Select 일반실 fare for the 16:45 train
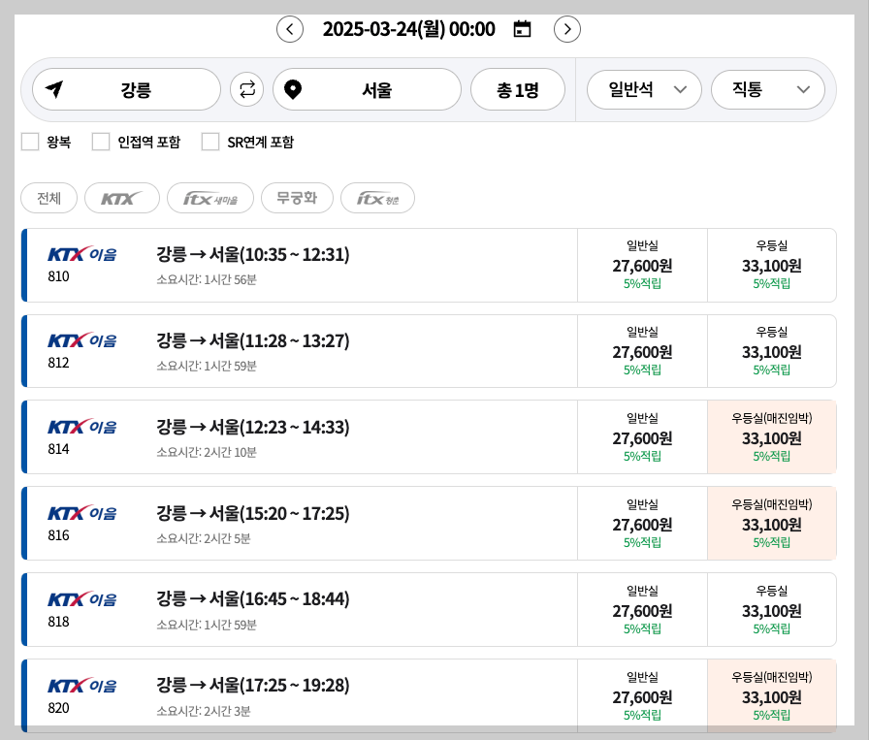 (x=642, y=610)
